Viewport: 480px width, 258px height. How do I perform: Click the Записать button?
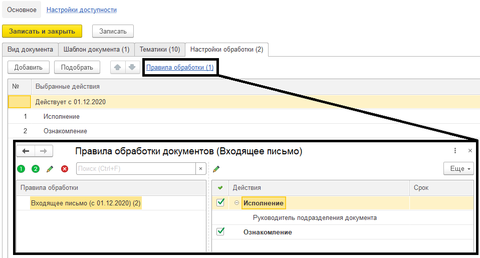pyautogui.click(x=113, y=31)
